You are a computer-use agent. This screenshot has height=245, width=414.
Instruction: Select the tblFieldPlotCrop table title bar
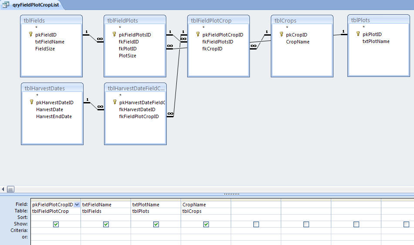219,20
